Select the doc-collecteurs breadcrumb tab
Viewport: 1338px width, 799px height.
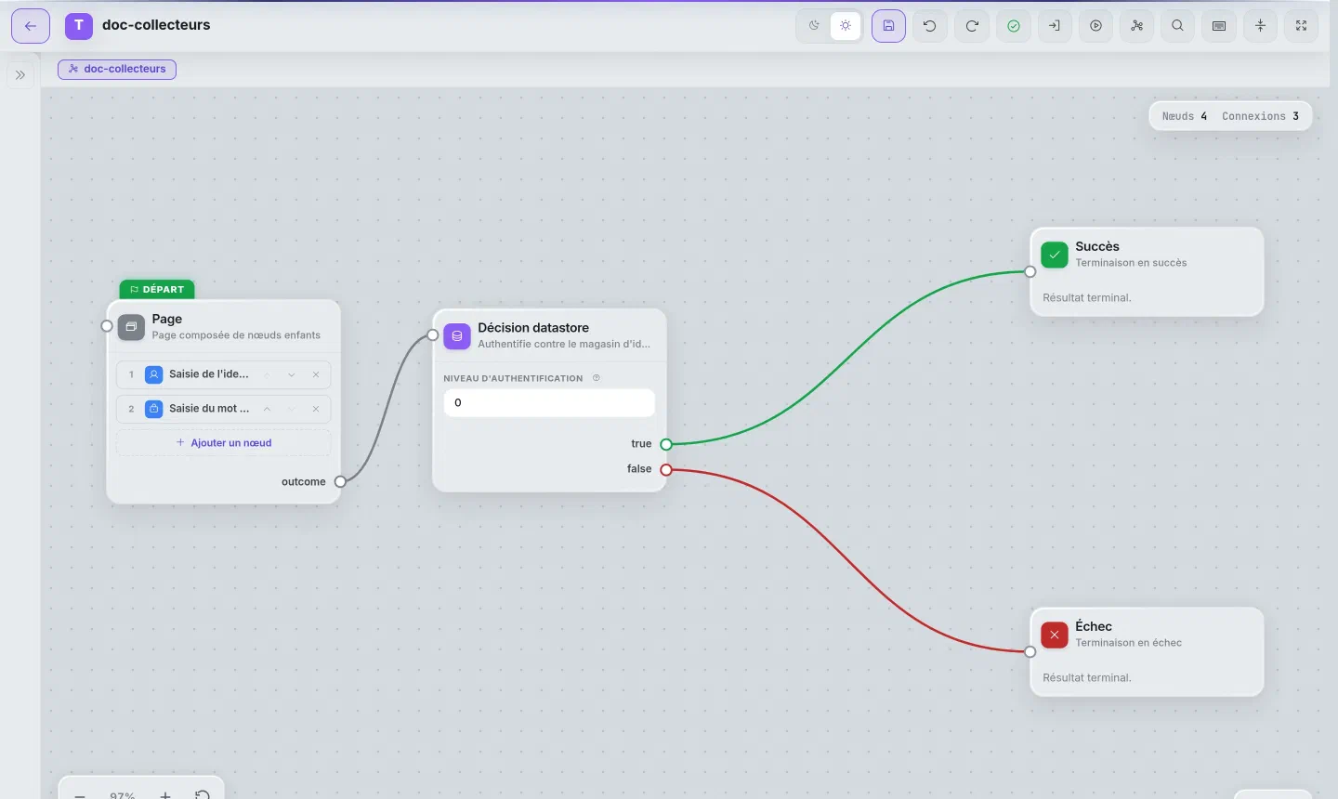[x=117, y=69]
